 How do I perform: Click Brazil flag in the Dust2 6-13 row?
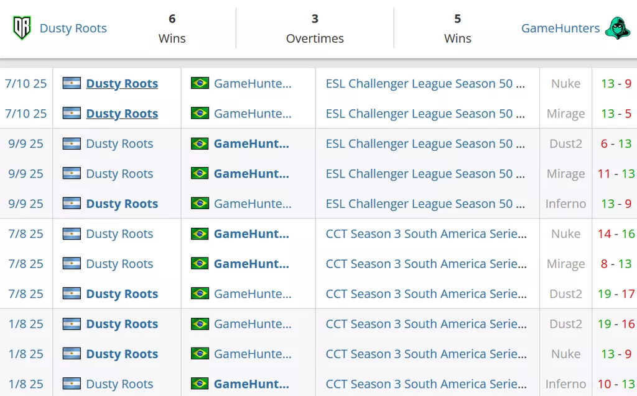tap(200, 143)
